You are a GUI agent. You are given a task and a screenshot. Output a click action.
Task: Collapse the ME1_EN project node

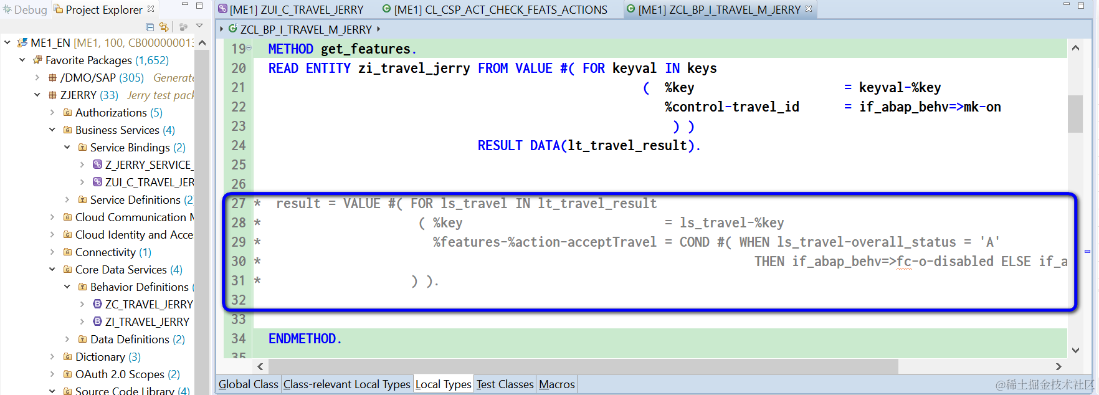tap(7, 43)
